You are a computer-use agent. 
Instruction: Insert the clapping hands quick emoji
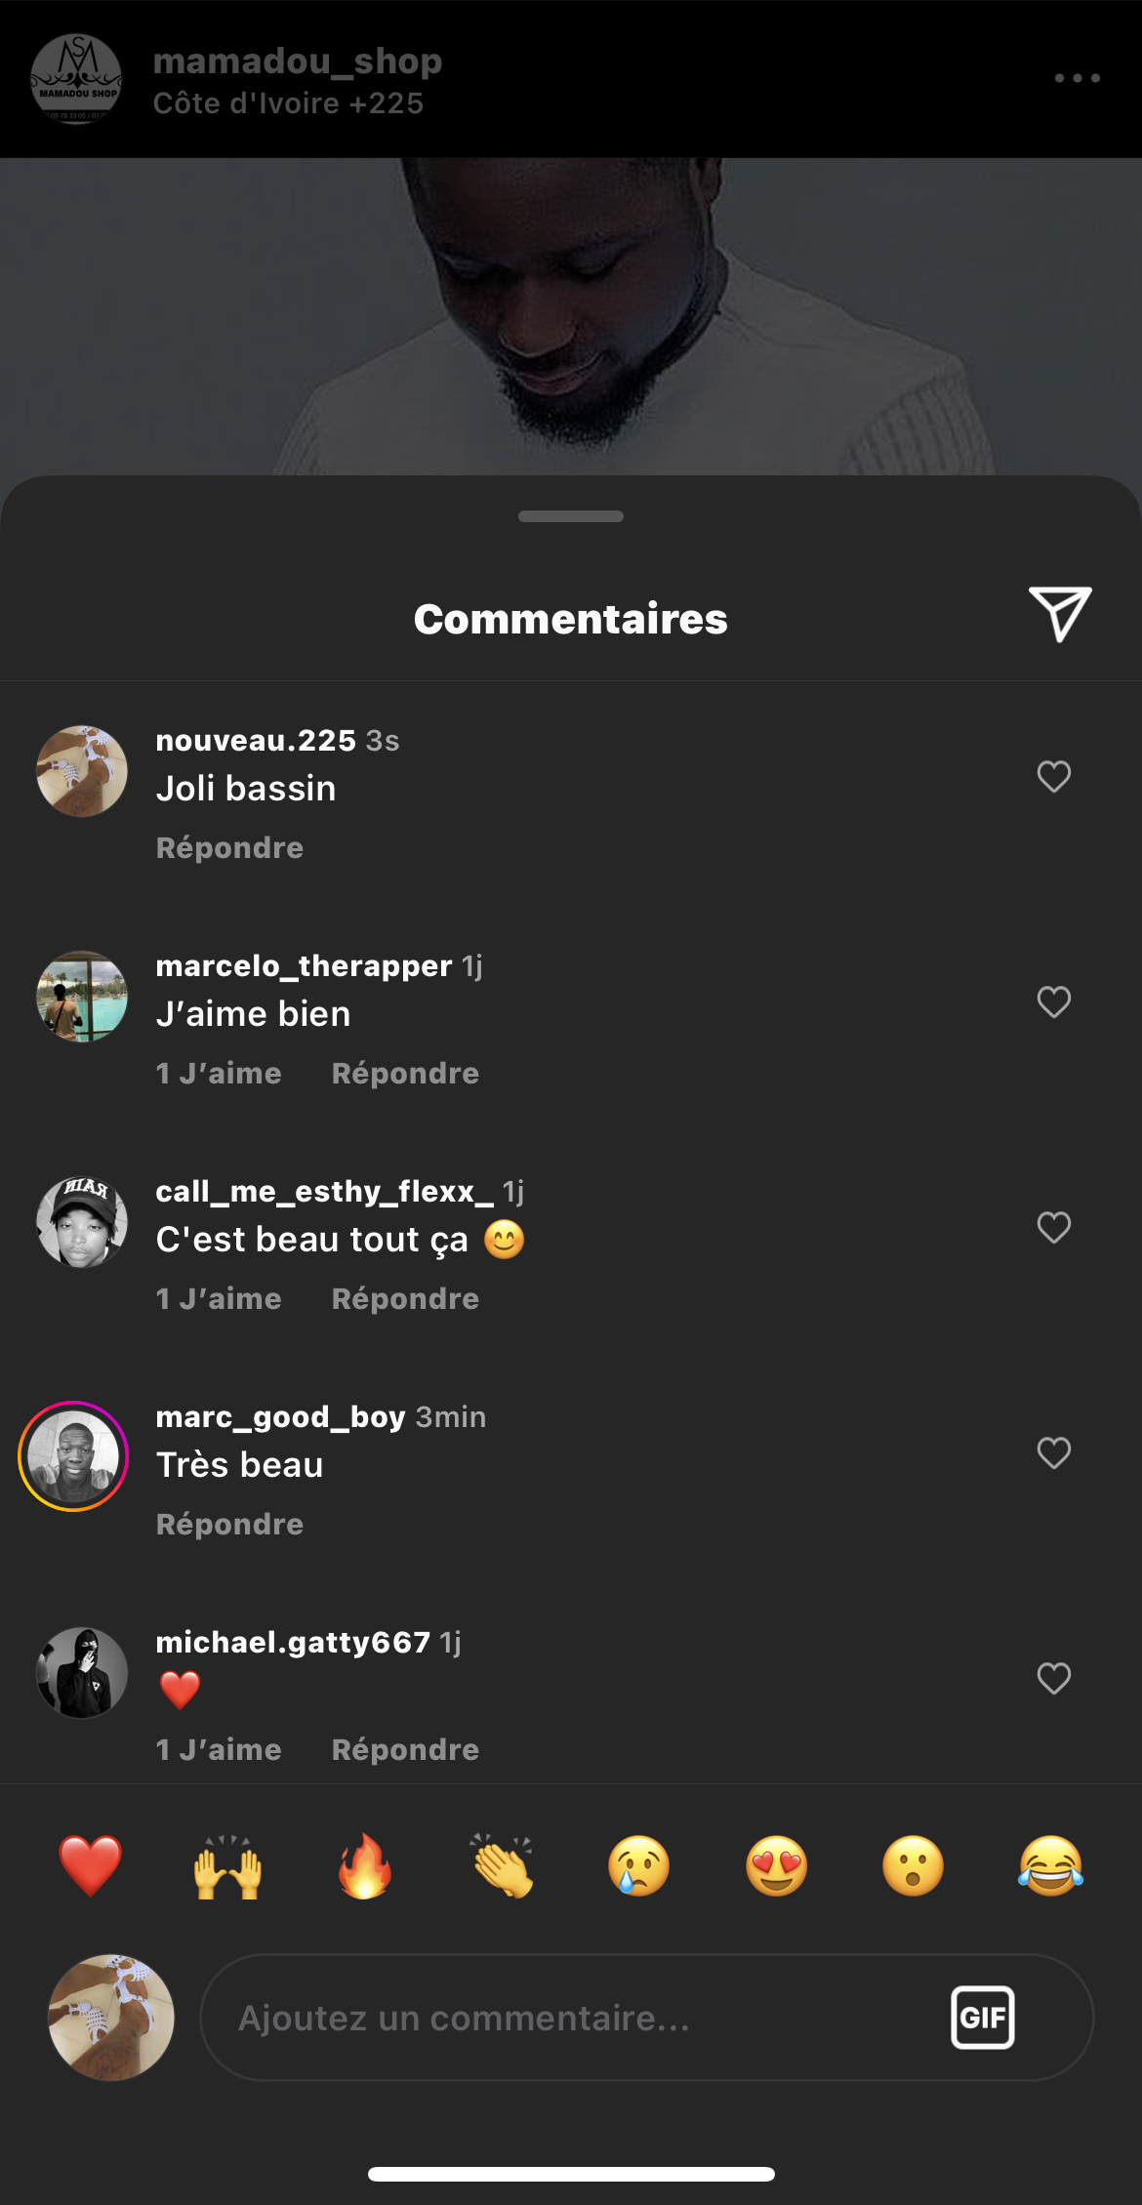tap(503, 1866)
